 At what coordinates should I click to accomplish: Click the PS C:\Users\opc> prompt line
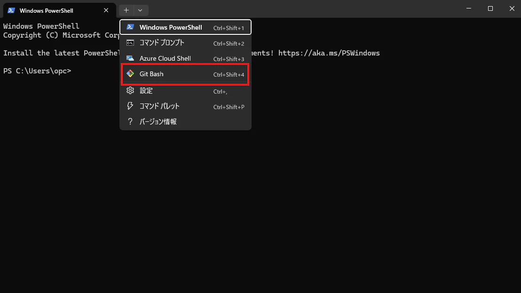(37, 71)
